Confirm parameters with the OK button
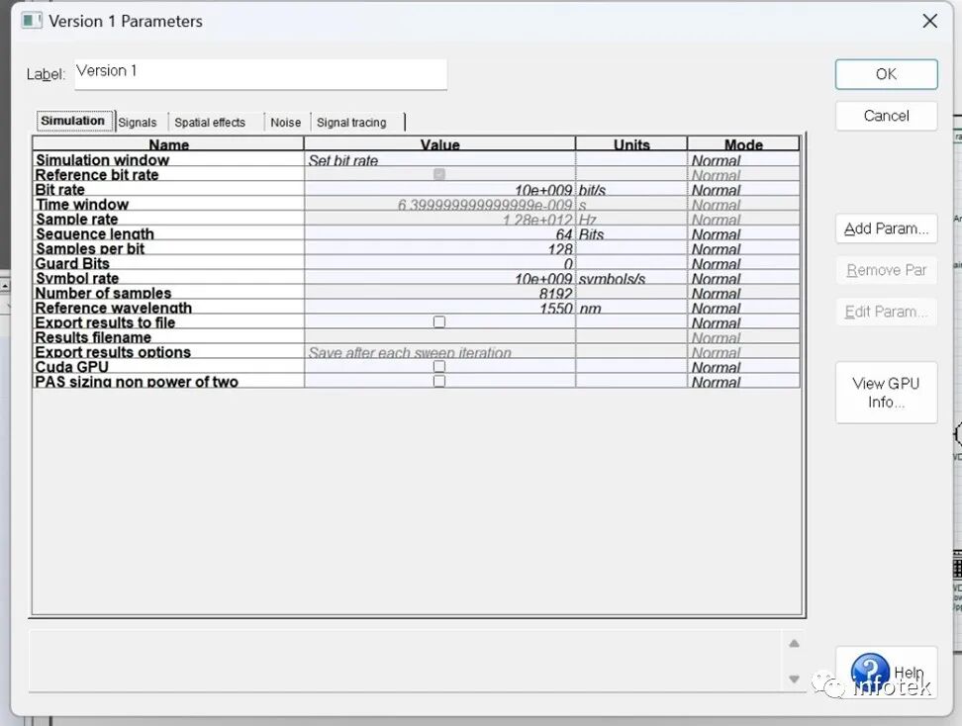The height and width of the screenshot is (726, 962). point(885,73)
